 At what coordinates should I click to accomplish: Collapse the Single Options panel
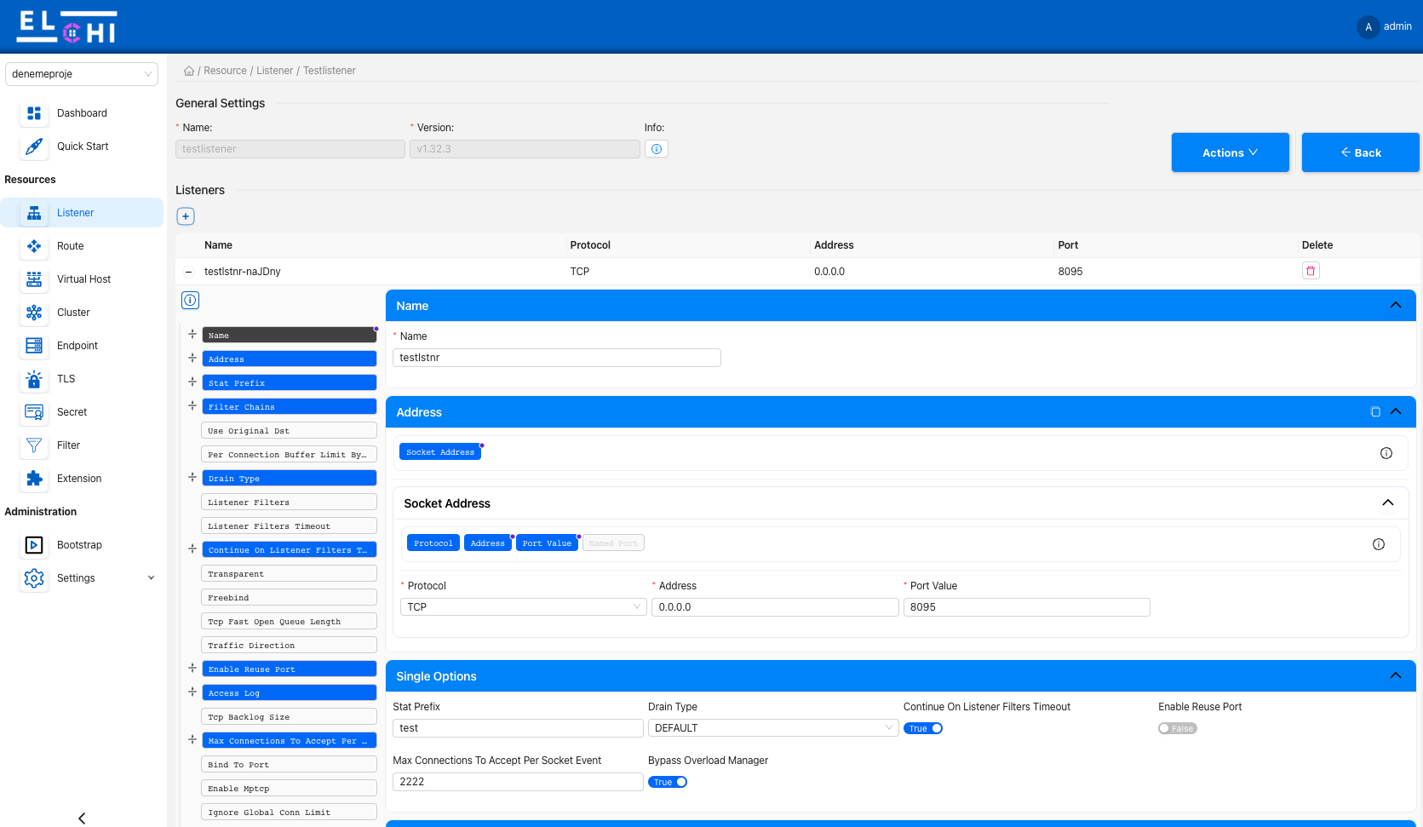point(1396,676)
